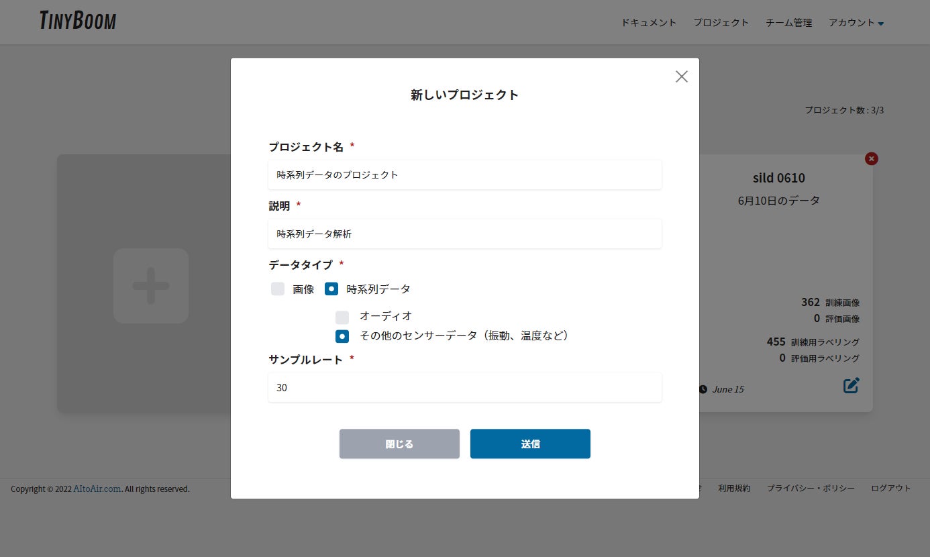Click the サンプルレート field showing 30

tap(465, 387)
